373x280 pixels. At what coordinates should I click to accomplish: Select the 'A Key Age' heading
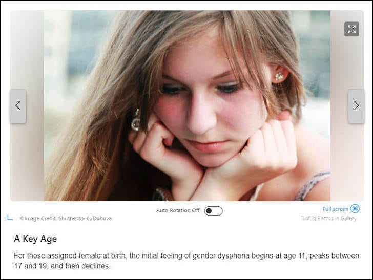coord(35,239)
